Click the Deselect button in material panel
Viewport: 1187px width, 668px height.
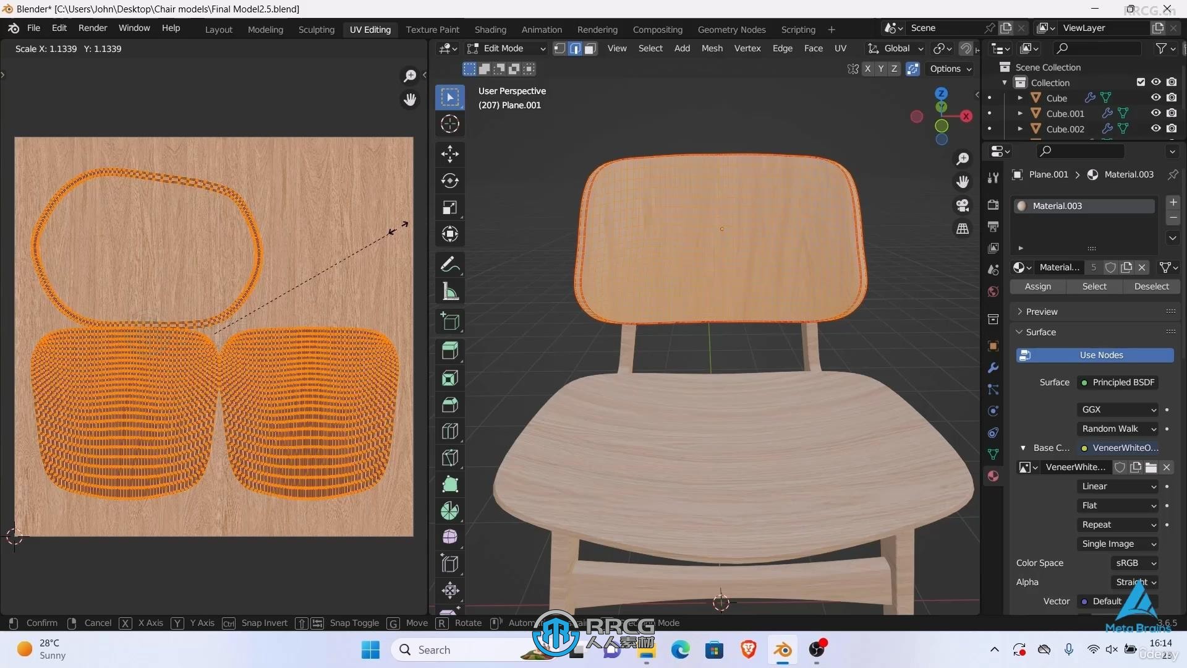pos(1151,286)
